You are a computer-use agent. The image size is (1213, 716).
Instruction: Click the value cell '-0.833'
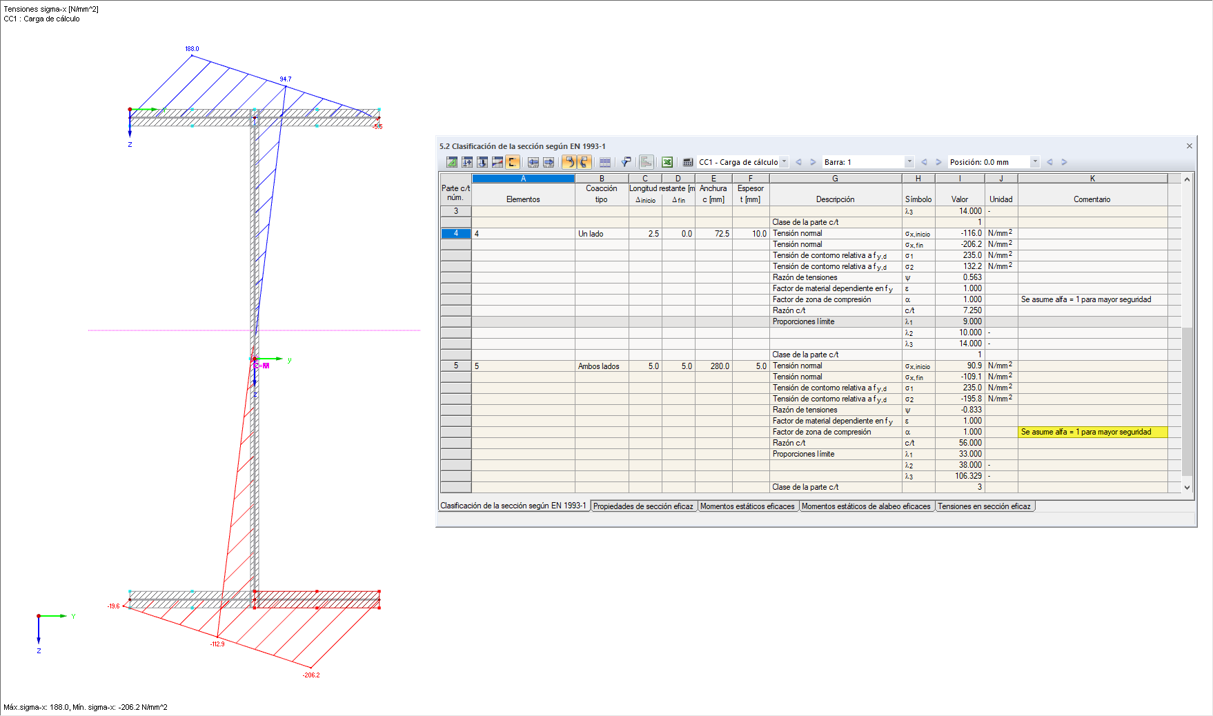point(960,410)
